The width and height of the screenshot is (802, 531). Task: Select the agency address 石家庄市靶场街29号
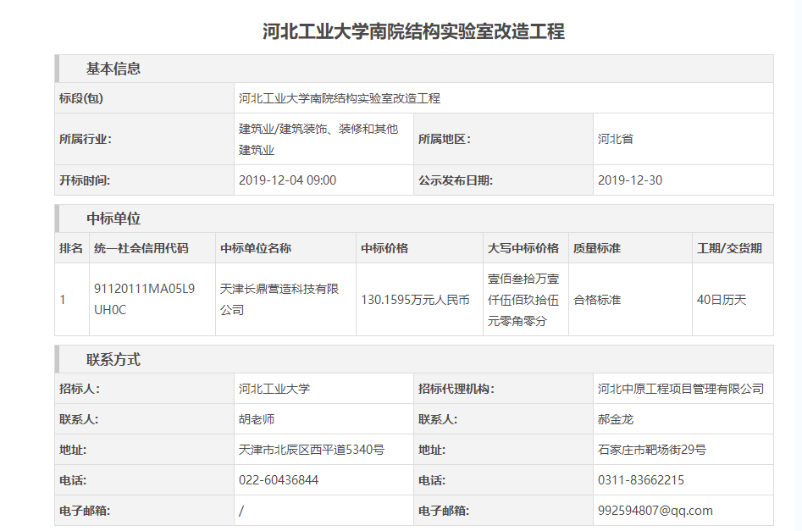tap(652, 450)
